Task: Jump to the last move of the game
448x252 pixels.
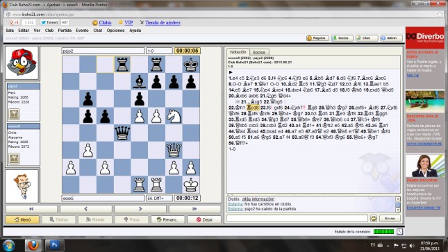Action: point(194,209)
